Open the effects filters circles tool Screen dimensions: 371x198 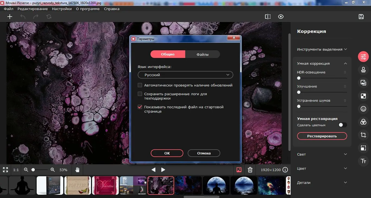pos(363,122)
